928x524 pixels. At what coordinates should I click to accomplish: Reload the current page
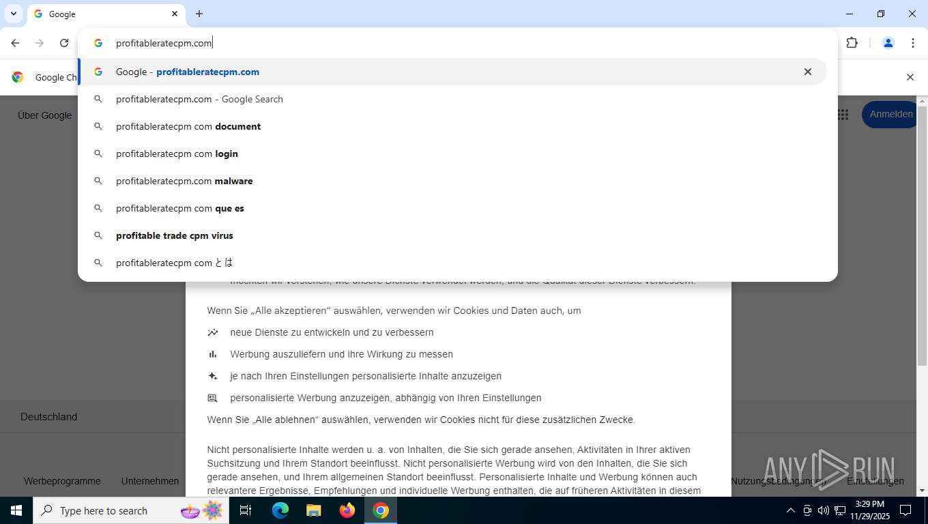(x=64, y=43)
